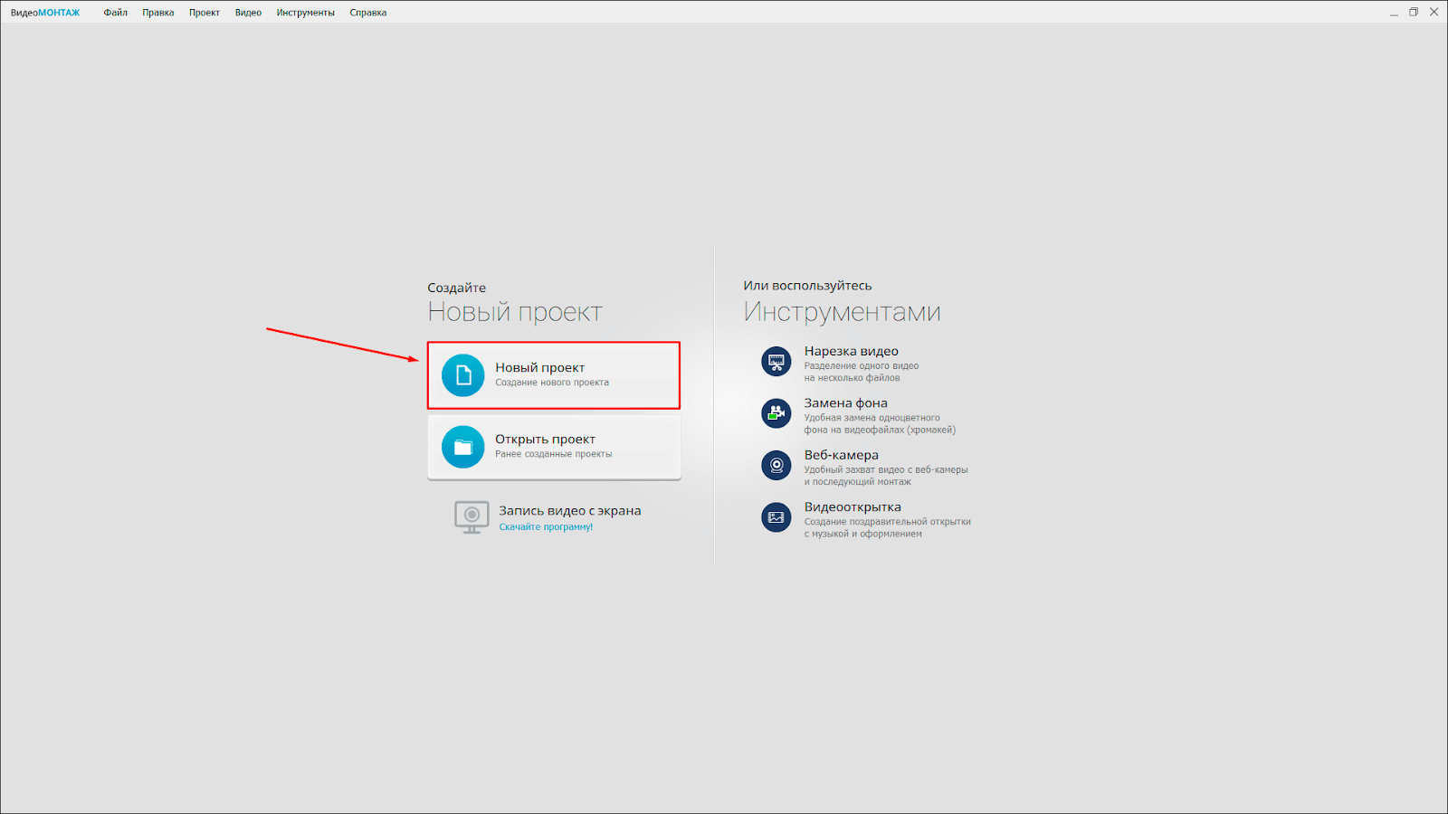Screen dimensions: 1448x814
Task: Click 'Создание поздравительной открытки' description text
Action: [x=888, y=522]
